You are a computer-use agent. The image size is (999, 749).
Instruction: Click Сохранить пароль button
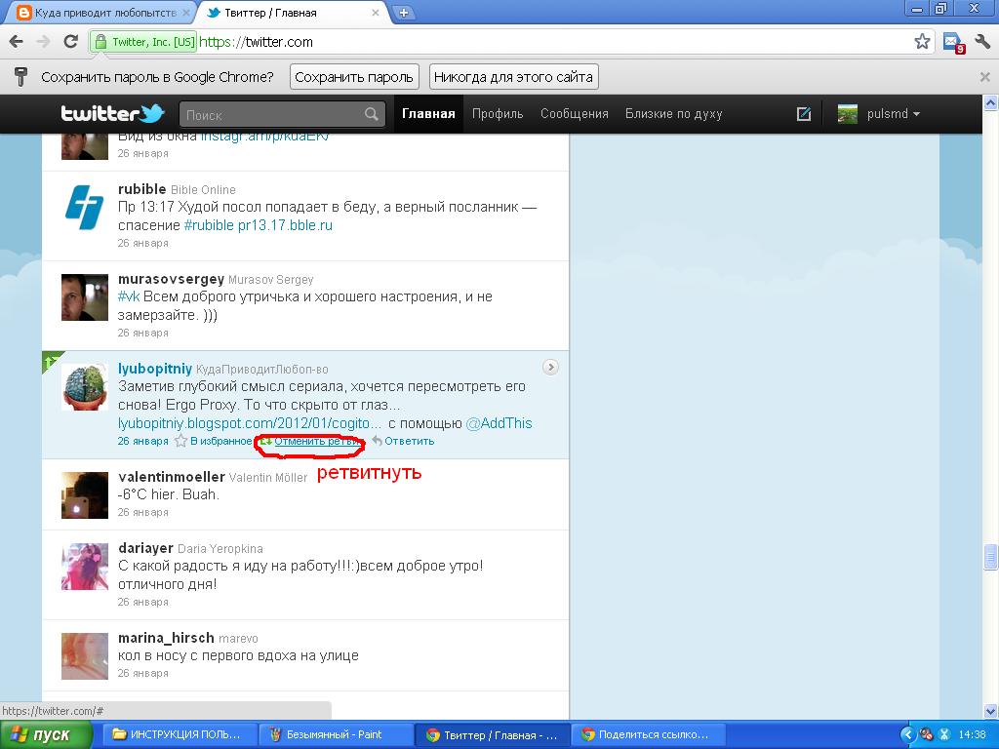pos(354,77)
